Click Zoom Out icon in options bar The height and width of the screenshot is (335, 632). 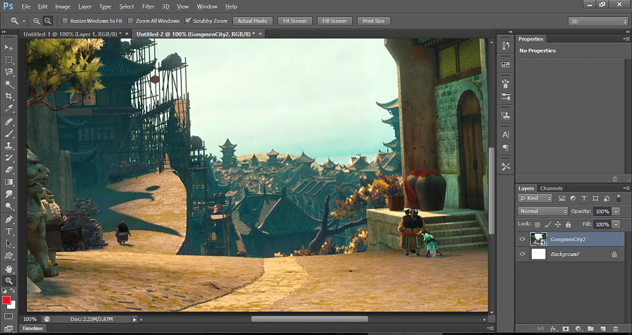click(x=48, y=21)
